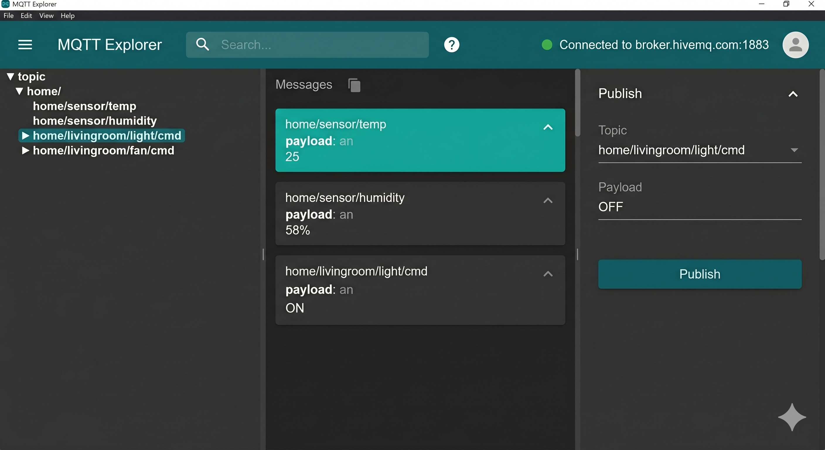Open the Topic dropdown arrow
Screen dimensions: 825x450
(x=794, y=150)
